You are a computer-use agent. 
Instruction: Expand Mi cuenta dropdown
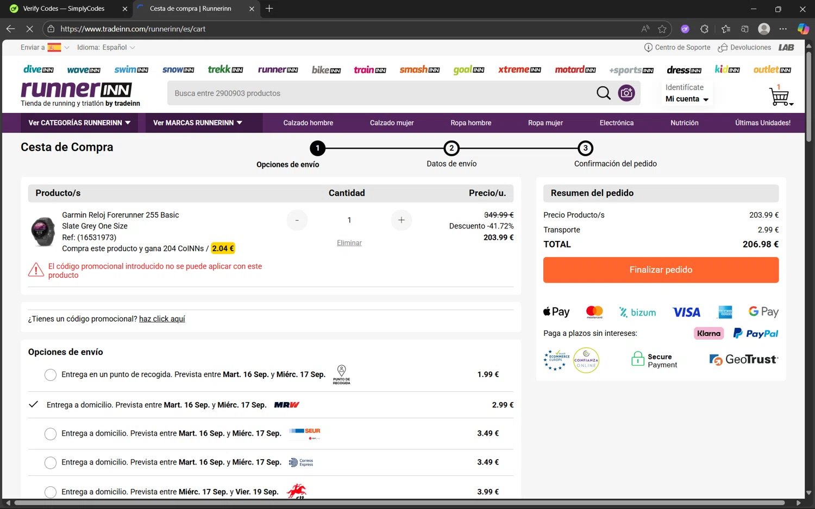tap(687, 99)
